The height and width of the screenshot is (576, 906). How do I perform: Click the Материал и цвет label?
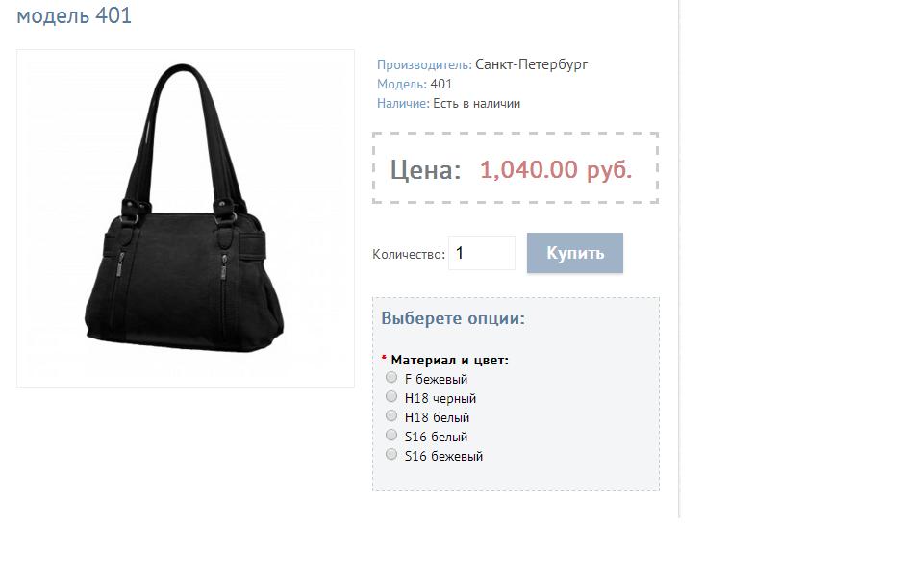pos(449,360)
